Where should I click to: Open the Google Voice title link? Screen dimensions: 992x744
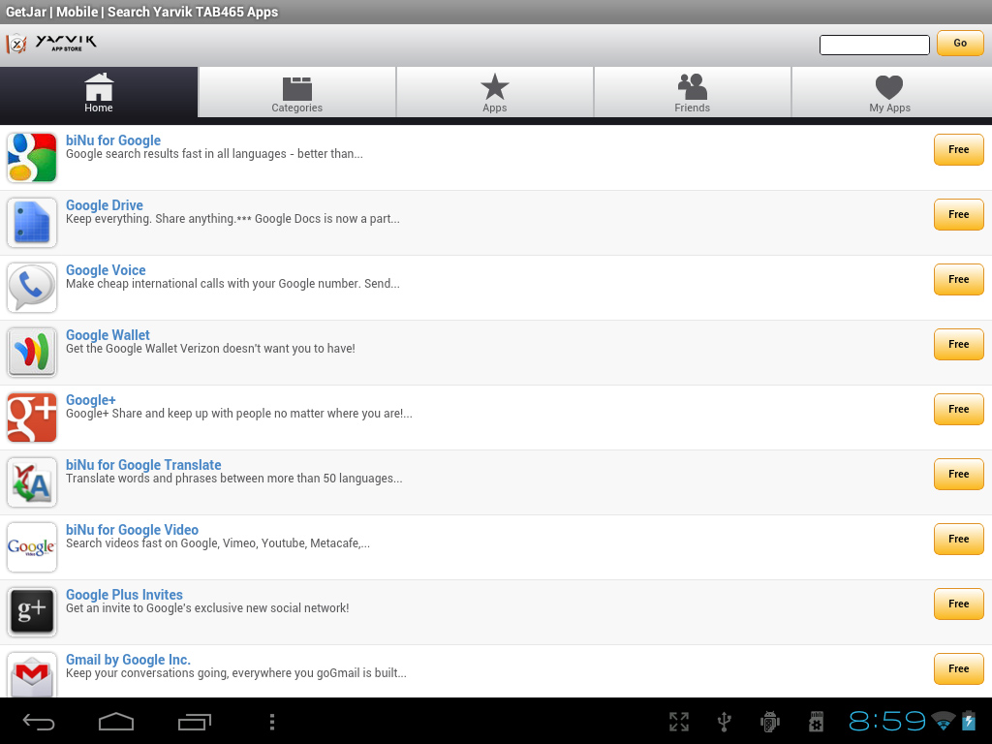coord(106,270)
